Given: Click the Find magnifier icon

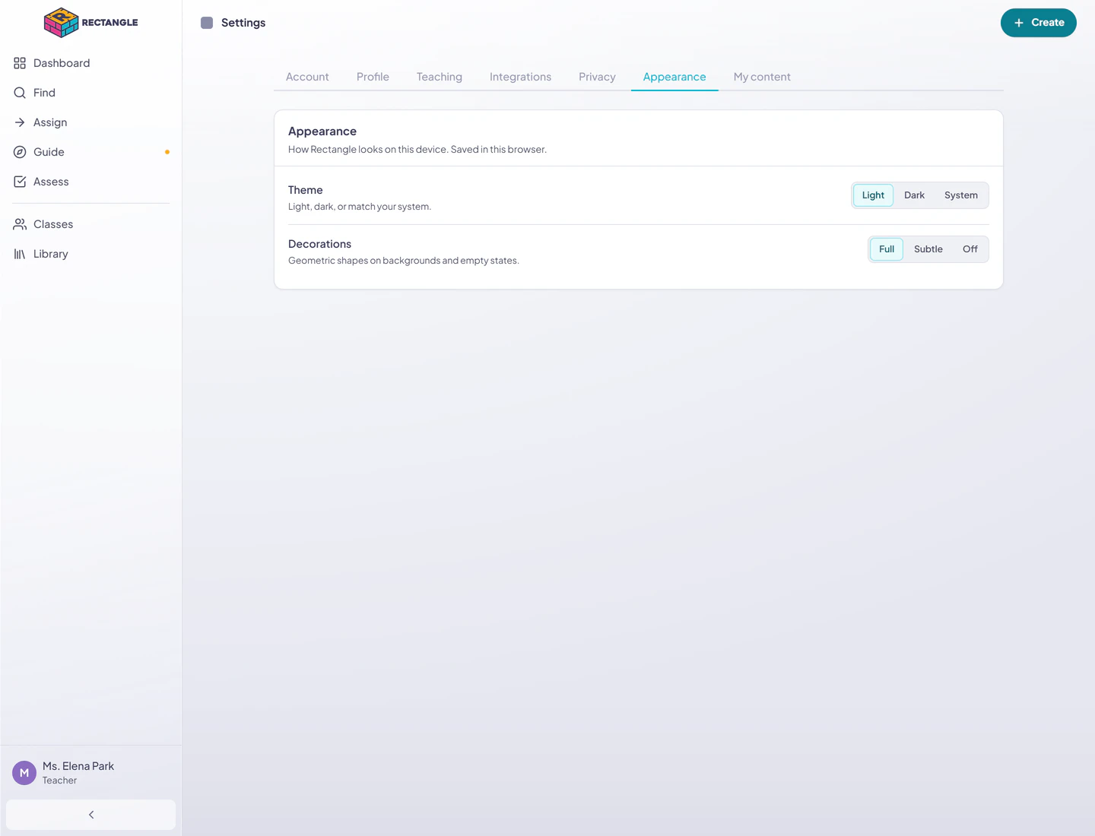Looking at the screenshot, I should pyautogui.click(x=20, y=93).
